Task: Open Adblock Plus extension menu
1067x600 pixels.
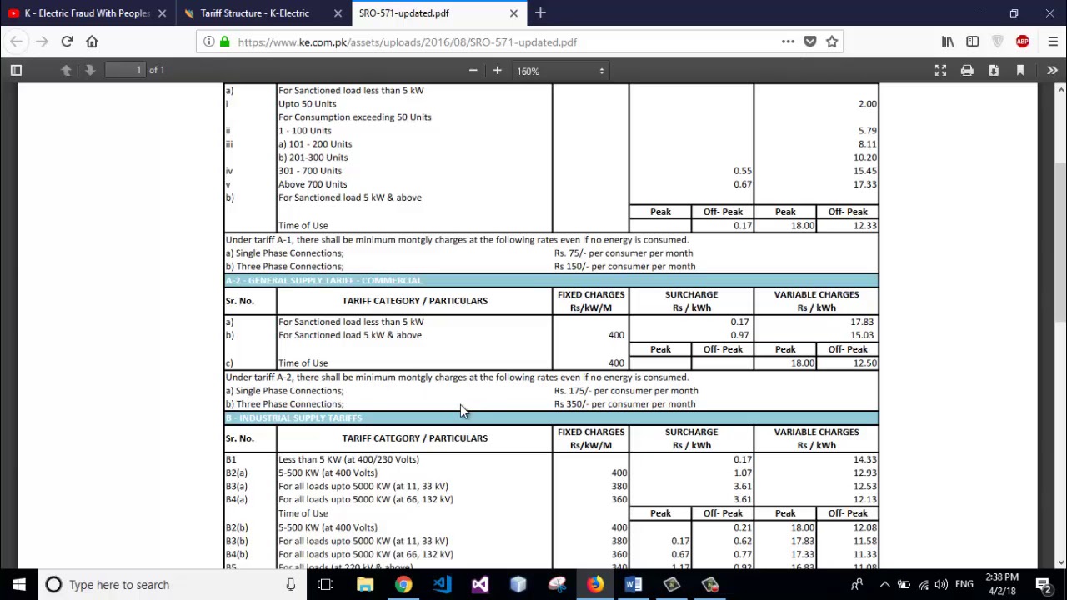Action: point(1023,42)
